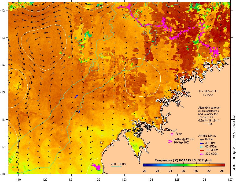Click the magenta 300-600m arrow legend icon
The image size is (236, 182).
202,154
